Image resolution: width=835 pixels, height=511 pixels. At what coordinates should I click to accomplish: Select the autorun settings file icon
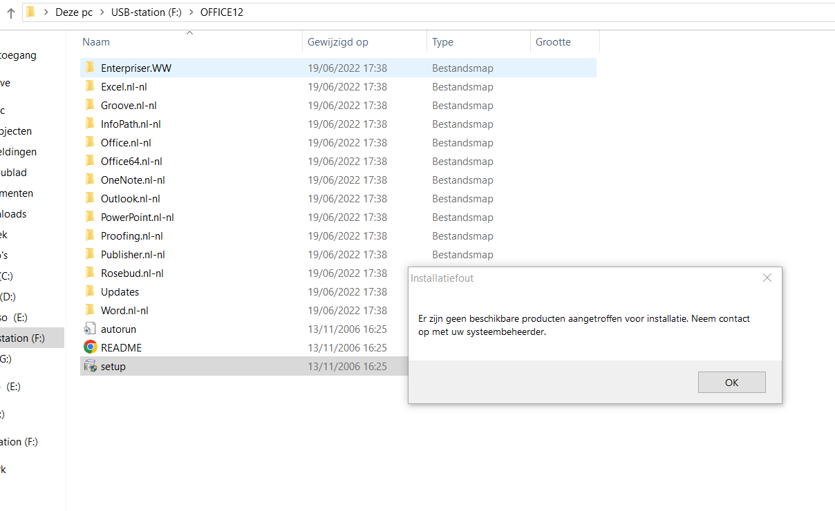point(90,329)
